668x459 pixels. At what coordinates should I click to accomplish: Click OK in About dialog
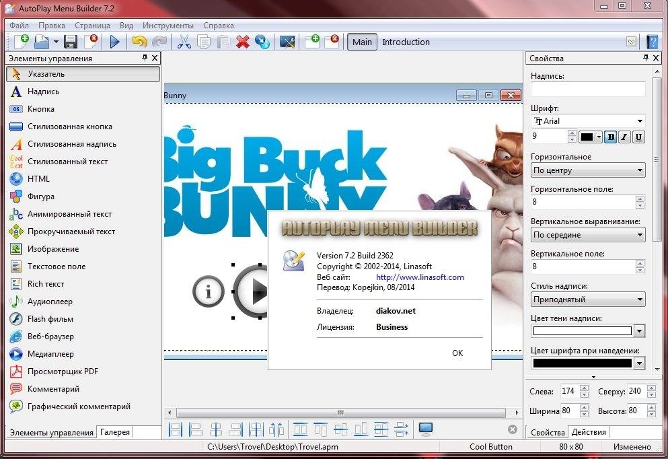(x=457, y=353)
